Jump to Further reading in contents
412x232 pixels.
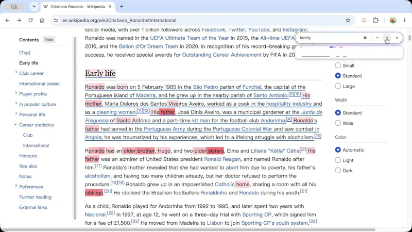click(x=35, y=197)
